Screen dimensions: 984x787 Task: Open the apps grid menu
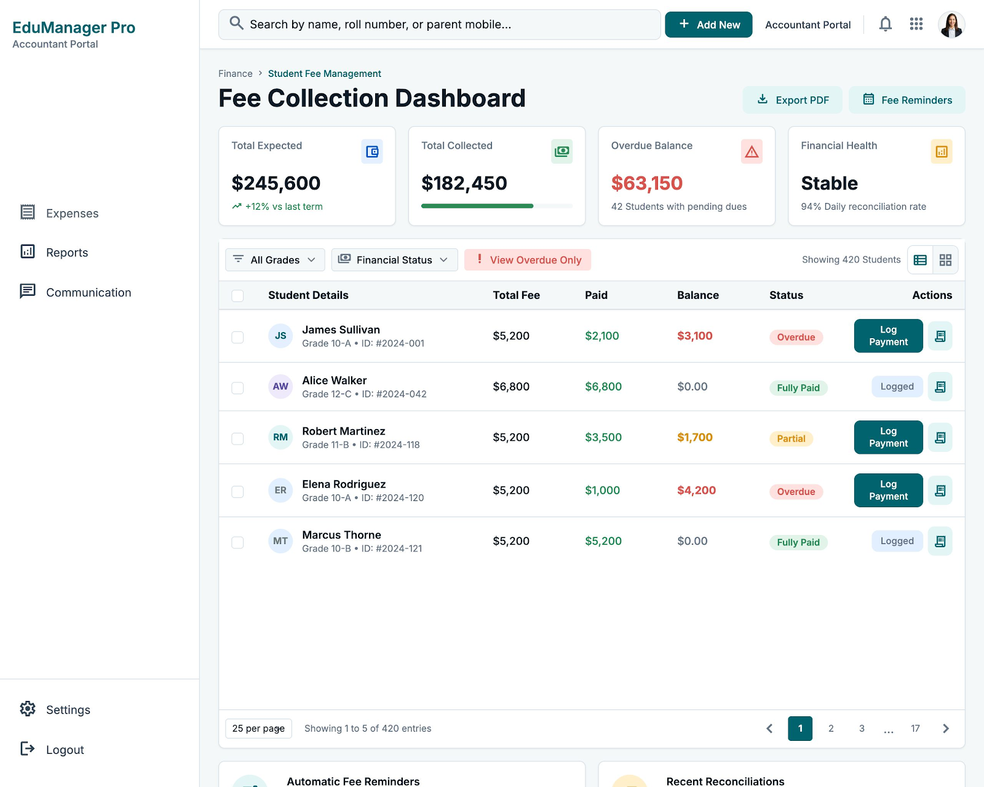[916, 25]
